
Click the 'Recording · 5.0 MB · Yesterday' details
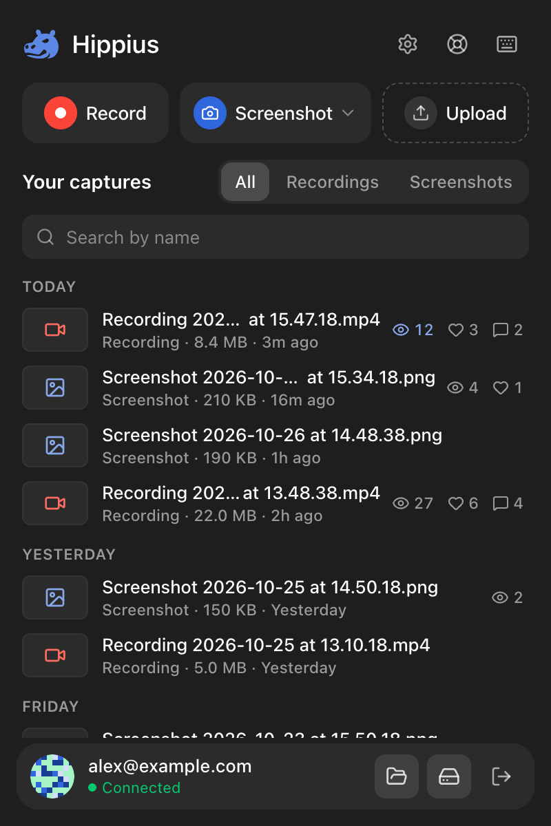pos(219,668)
